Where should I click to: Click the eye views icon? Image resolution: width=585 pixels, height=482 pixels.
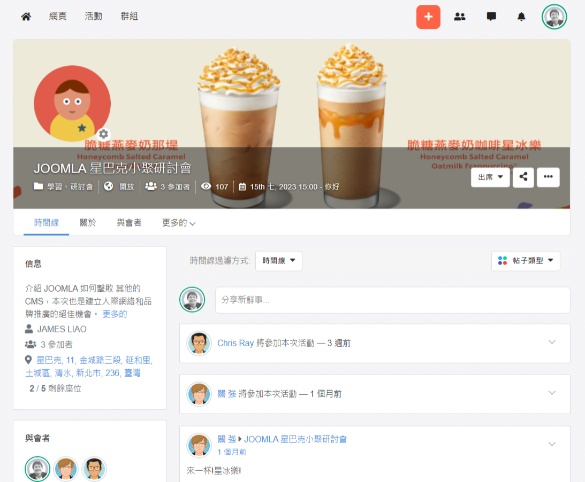[x=206, y=186]
